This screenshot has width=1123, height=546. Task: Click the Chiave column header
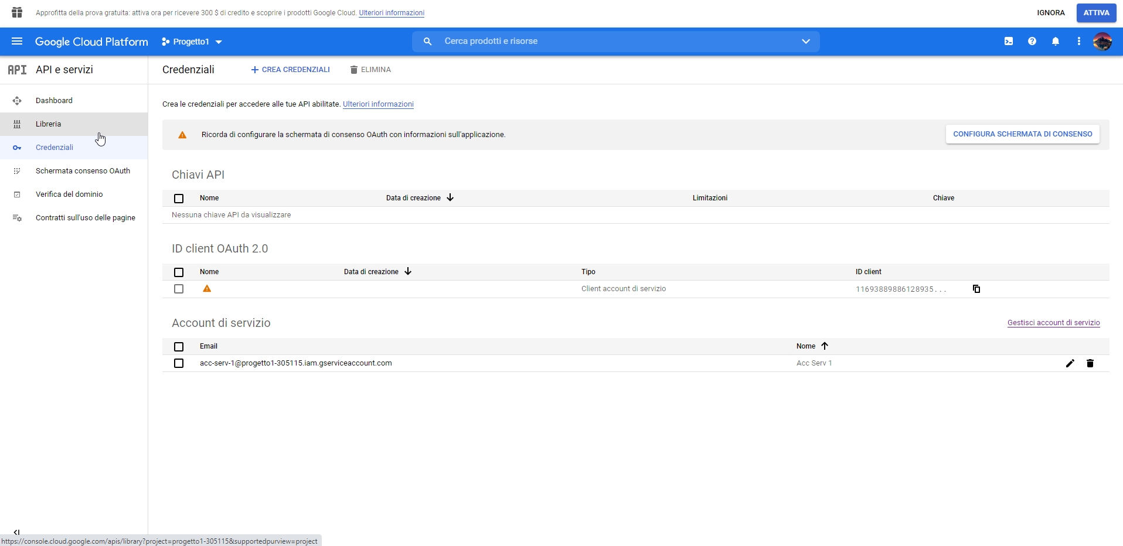pyautogui.click(x=944, y=198)
